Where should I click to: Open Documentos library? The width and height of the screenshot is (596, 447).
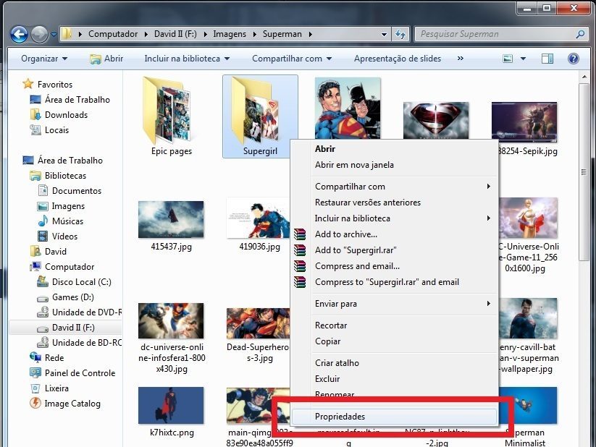[77, 191]
